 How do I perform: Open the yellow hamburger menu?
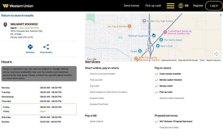[x=170, y=6]
